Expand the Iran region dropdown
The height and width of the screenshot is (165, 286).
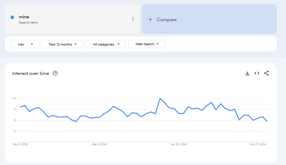(25, 44)
